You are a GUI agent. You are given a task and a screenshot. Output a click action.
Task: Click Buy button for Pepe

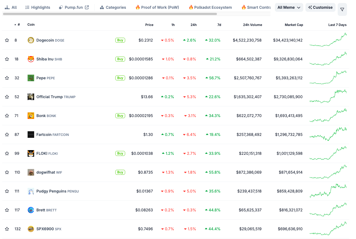[x=120, y=78]
